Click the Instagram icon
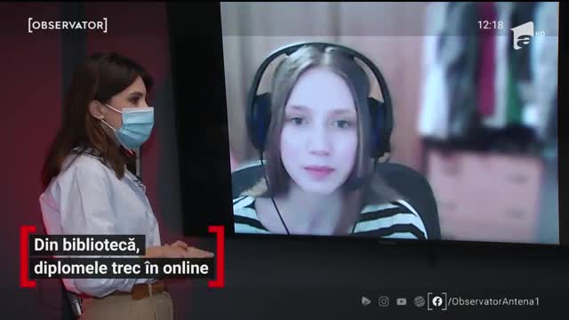Screen dimensions: 569x320 pos(383,301)
